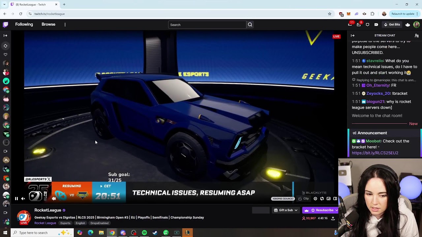The image size is (422, 237).
Task: Bookmark this page with the star icon
Action: (x=329, y=14)
